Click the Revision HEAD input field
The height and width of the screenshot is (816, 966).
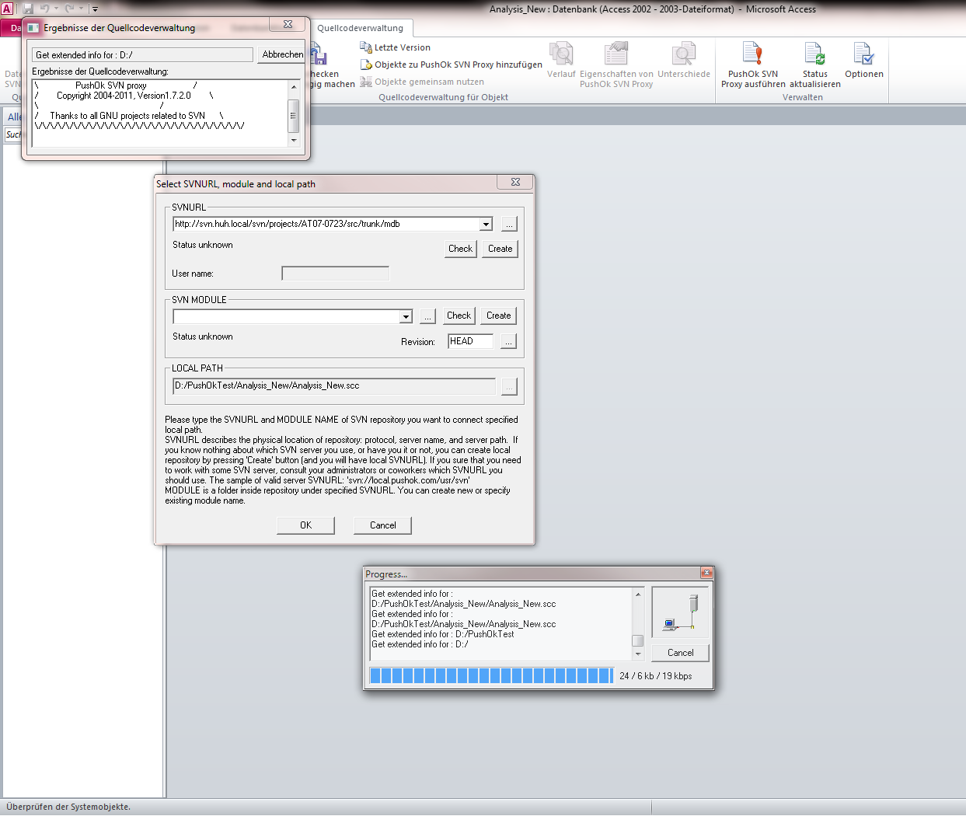click(470, 341)
